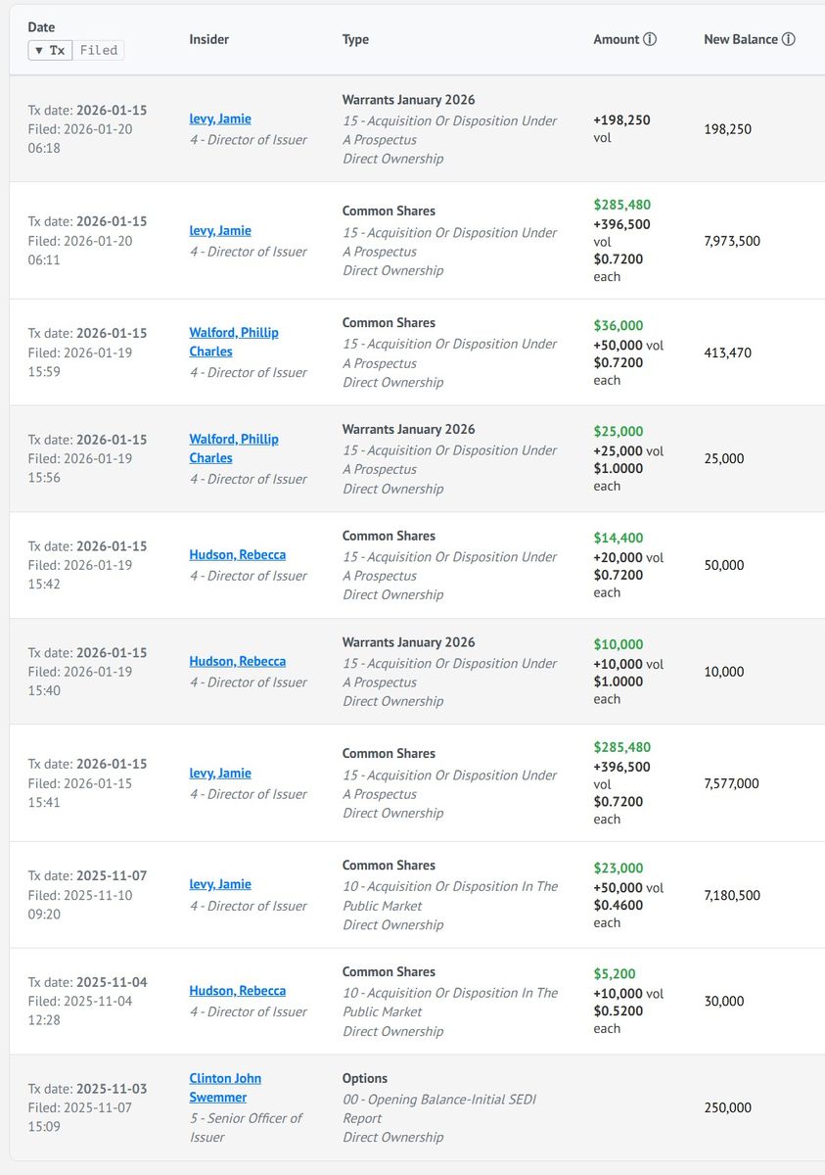This screenshot has height=1175, width=825.
Task: Open Walford, Phillip Charles link in $36,000 row
Action: coord(233,342)
